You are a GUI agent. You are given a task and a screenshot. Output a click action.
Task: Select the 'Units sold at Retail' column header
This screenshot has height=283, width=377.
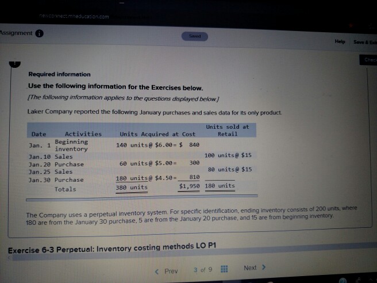pyautogui.click(x=228, y=130)
